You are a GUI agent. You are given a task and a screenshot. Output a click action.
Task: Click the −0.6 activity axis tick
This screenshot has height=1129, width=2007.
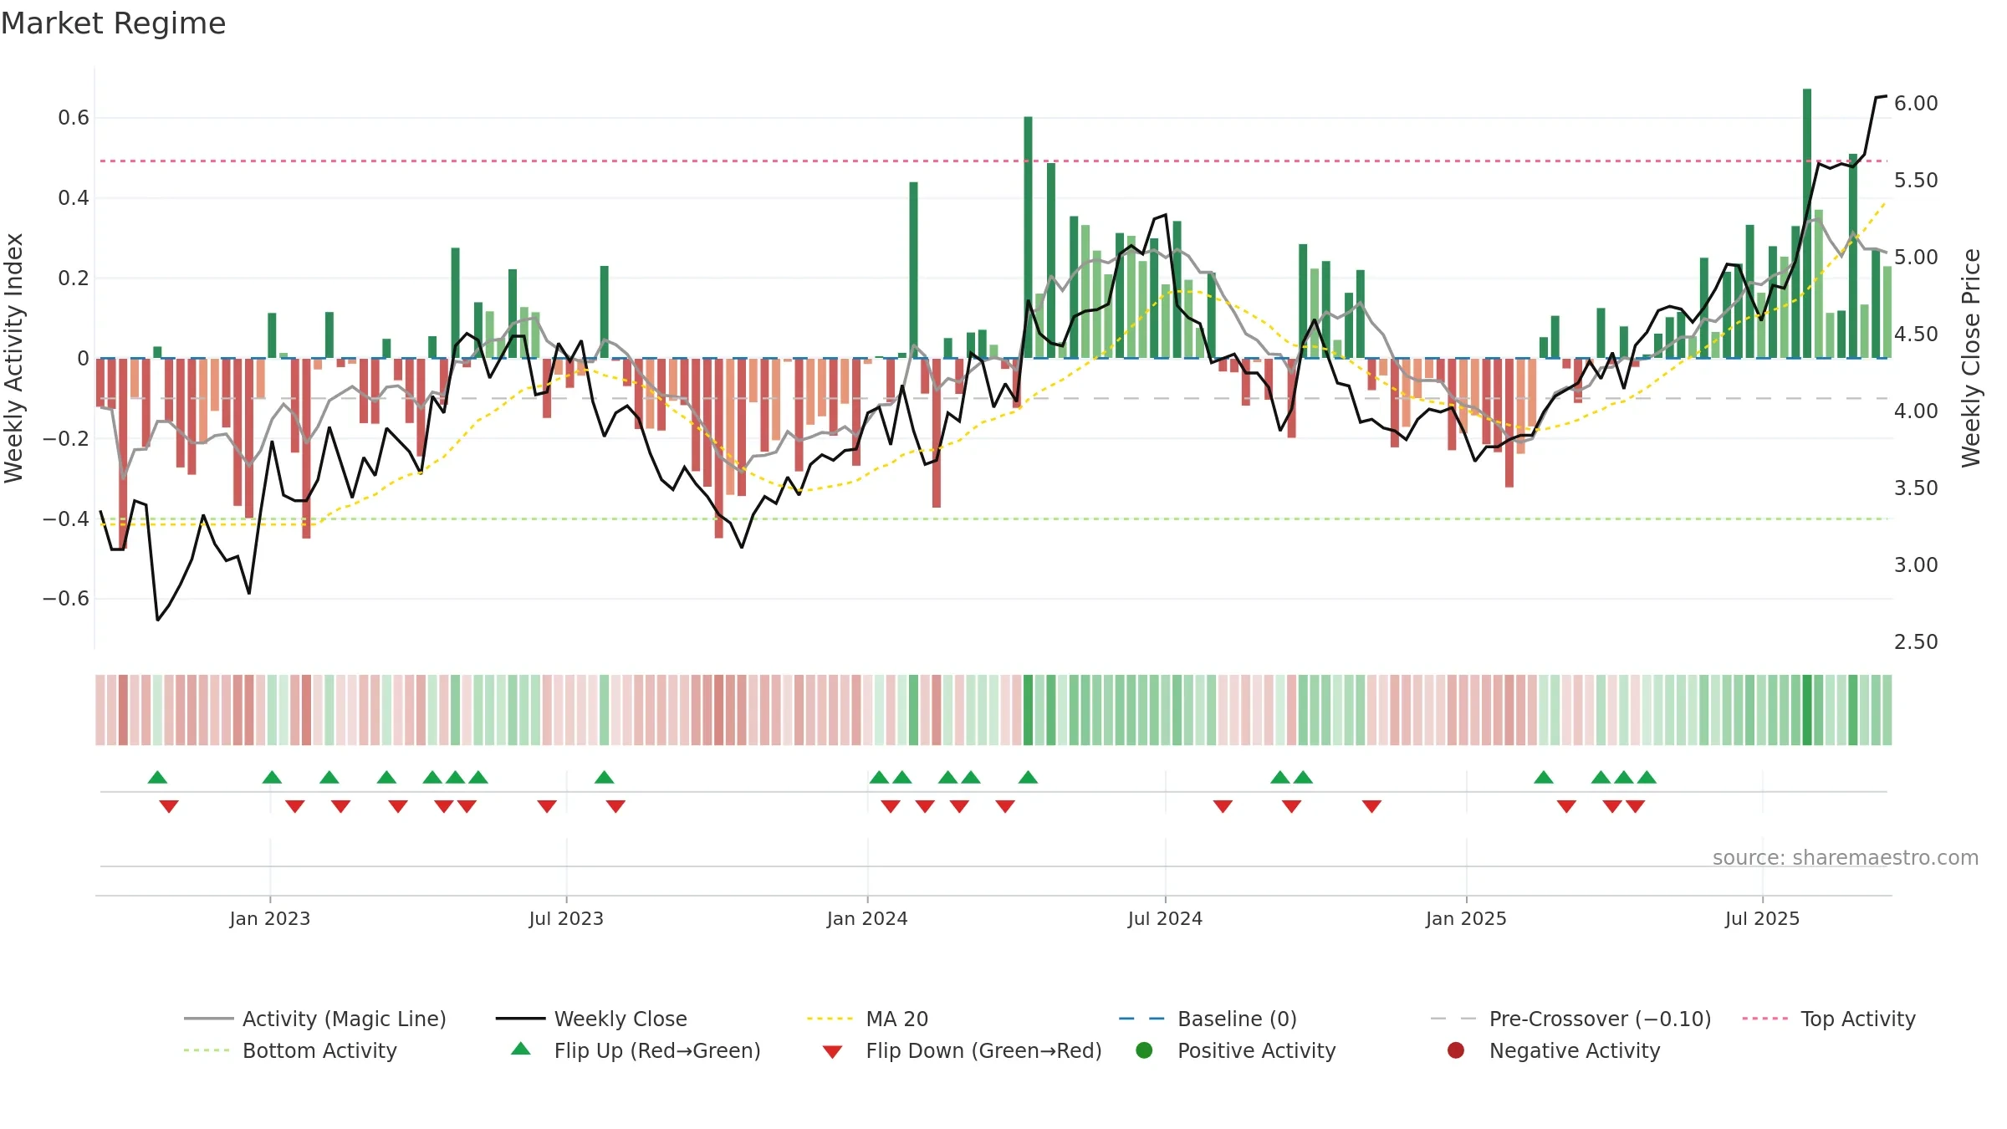pos(66,599)
